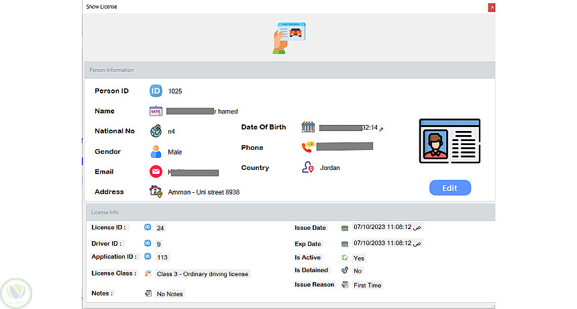
Task: Select the Gender value Male
Action: [x=175, y=152]
